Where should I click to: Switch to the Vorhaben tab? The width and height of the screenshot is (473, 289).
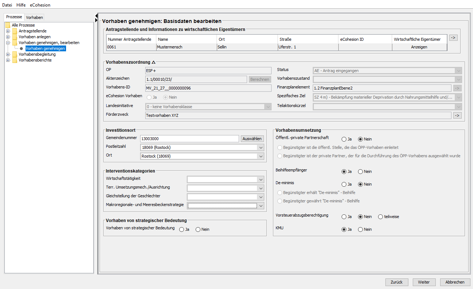pyautogui.click(x=35, y=17)
